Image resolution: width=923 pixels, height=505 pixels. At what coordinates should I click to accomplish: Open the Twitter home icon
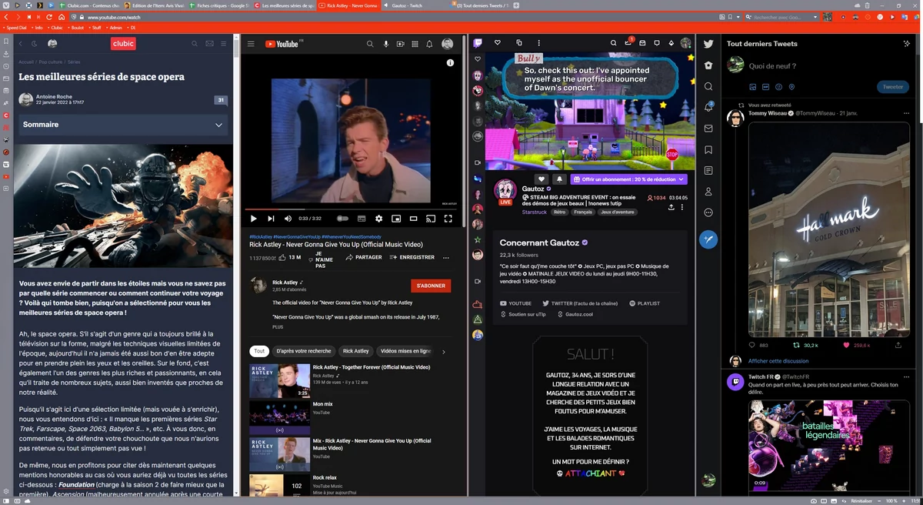tap(708, 65)
